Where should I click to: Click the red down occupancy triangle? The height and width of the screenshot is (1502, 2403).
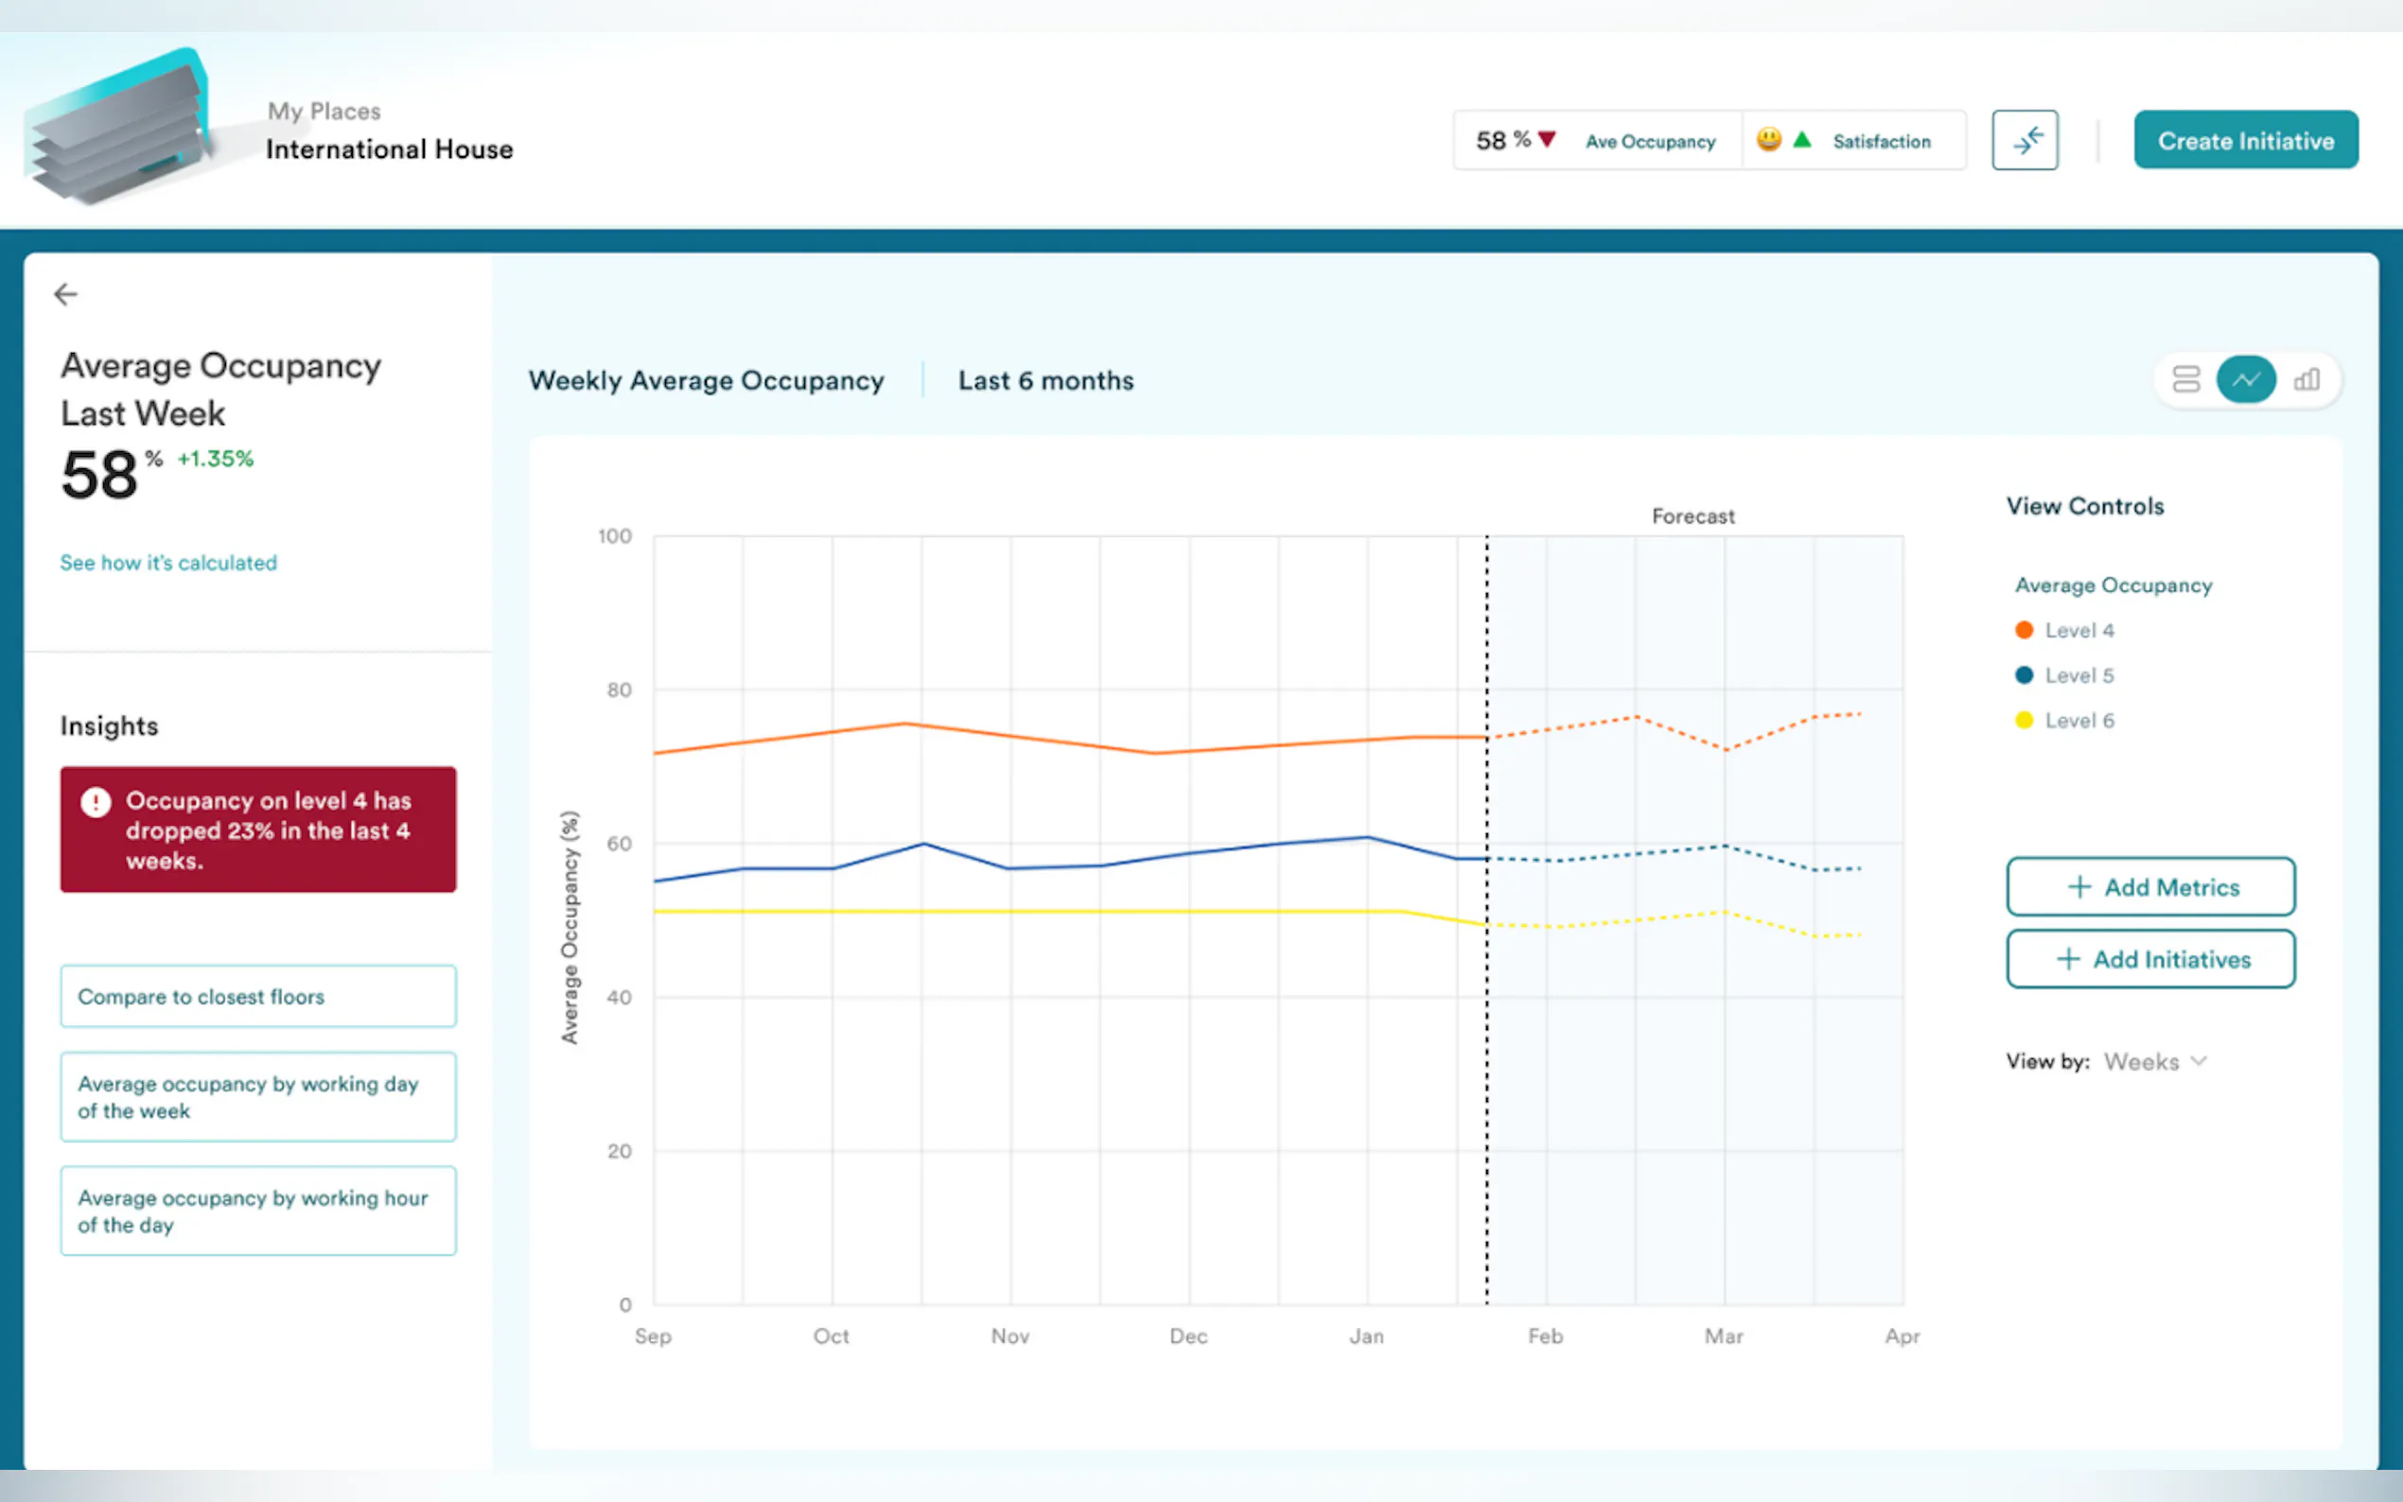[x=1547, y=140]
